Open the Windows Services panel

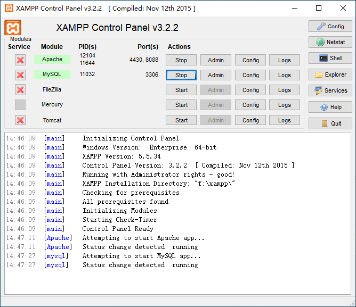point(330,90)
